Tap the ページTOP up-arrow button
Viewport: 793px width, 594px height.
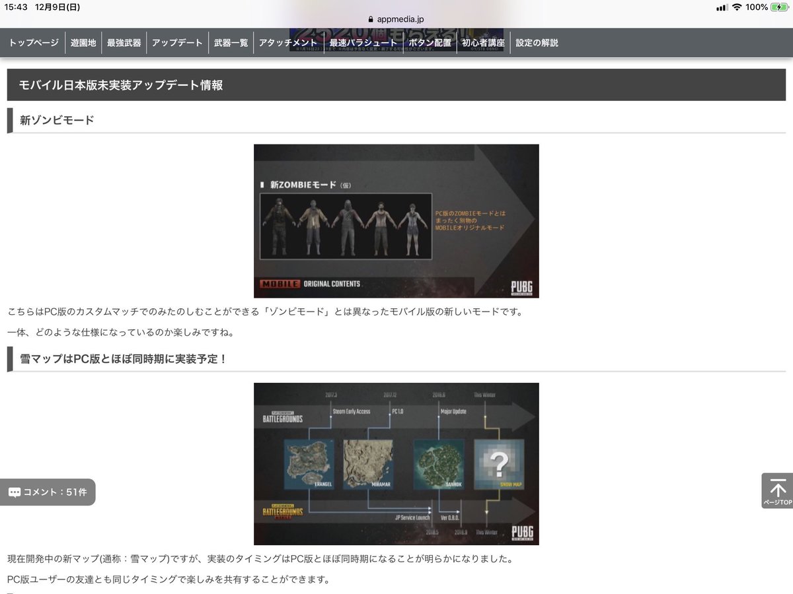tap(777, 490)
